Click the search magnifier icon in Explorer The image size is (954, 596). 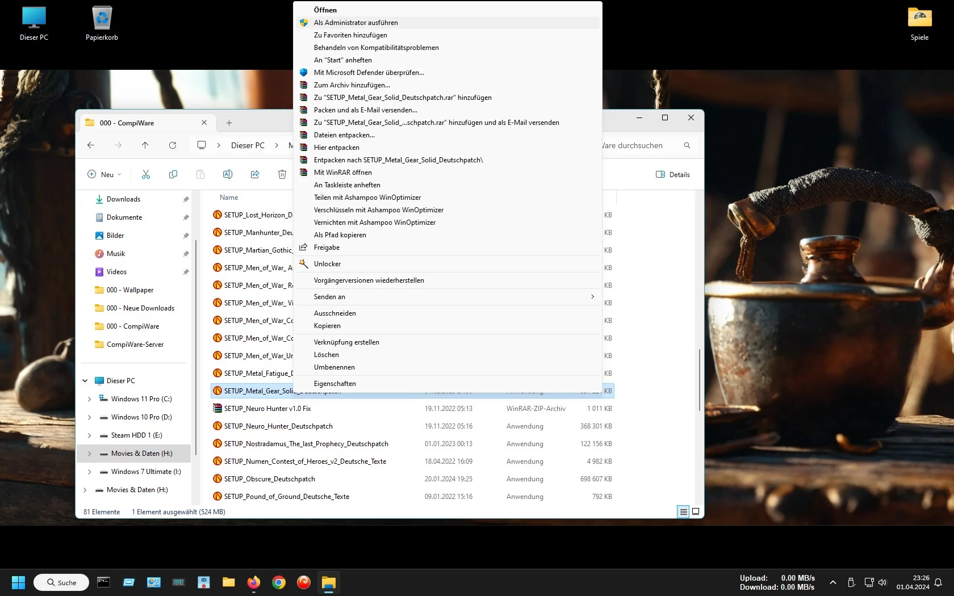tap(687, 145)
